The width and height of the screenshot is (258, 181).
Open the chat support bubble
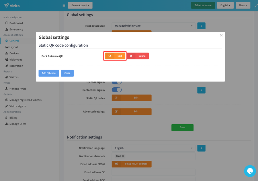click(250, 171)
